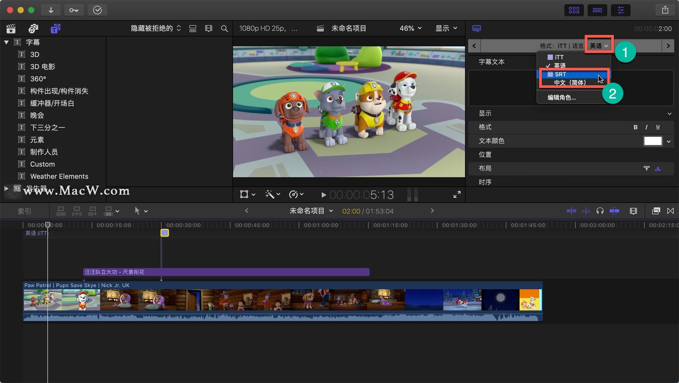Click 编辑角色... in the open menu
Screen dimensions: 679x383
[562, 98]
